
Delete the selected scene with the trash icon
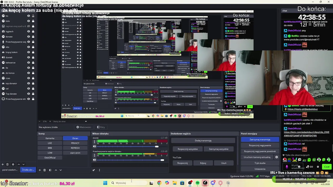click(44, 170)
